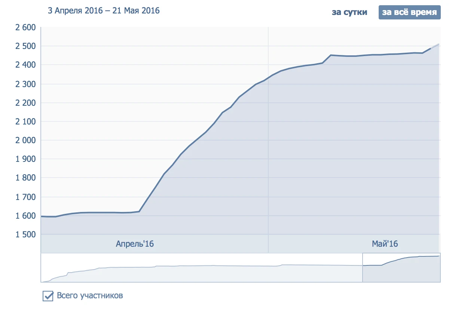This screenshot has width=449, height=314.
Task: Click the Апрель'16 month label
Action: pyautogui.click(x=135, y=244)
